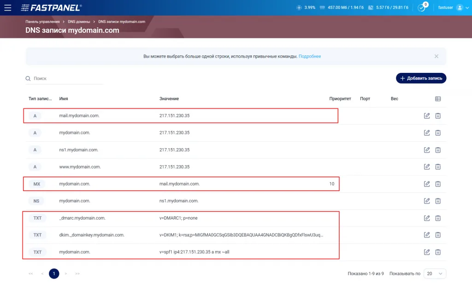
Task: Jump to the first page arrow
Action: pyautogui.click(x=31, y=274)
